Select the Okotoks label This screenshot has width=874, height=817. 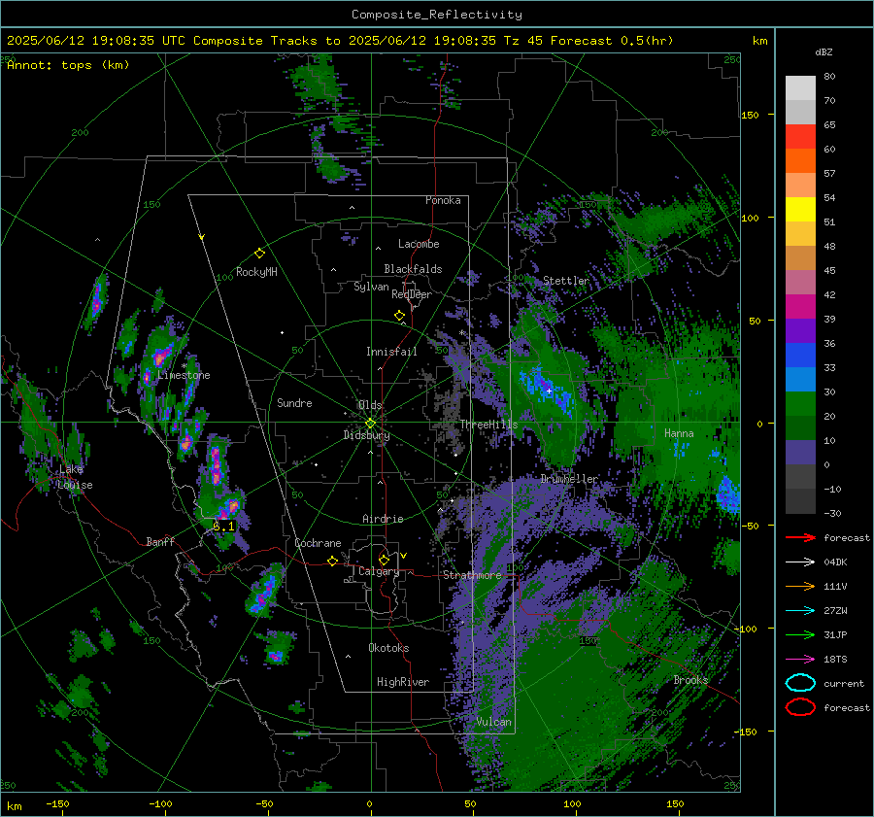[388, 648]
